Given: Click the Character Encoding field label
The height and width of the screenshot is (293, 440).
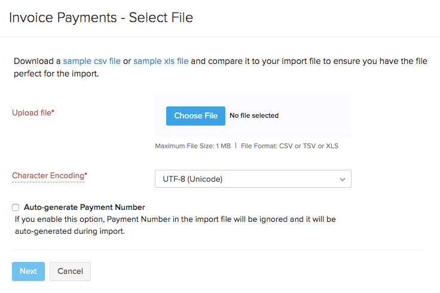Looking at the screenshot, I should [48, 176].
